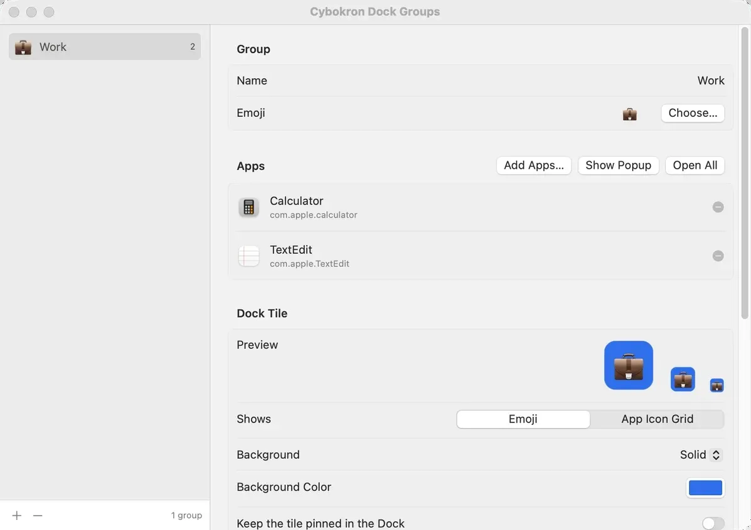The image size is (751, 530).
Task: Click the Calculator app name text
Action: (x=297, y=201)
